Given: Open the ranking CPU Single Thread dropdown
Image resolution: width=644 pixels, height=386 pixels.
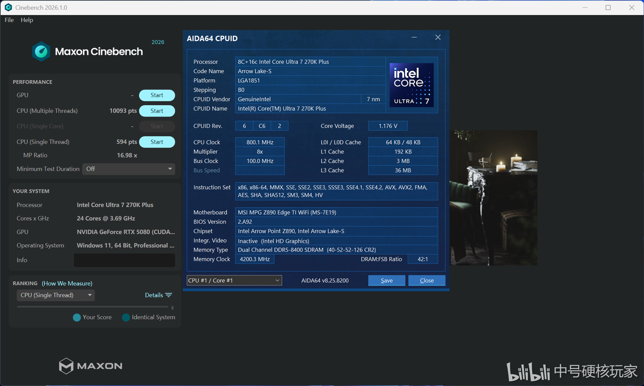Looking at the screenshot, I should [56, 295].
